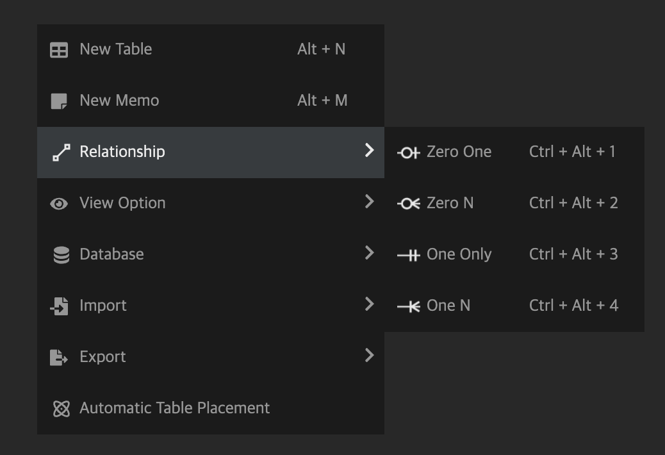Click the One N crow's foot icon
Screen dimensions: 665x455
pyautogui.click(x=408, y=306)
